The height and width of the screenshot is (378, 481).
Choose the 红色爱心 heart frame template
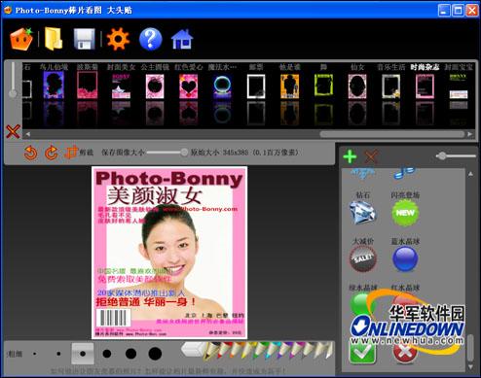click(189, 86)
